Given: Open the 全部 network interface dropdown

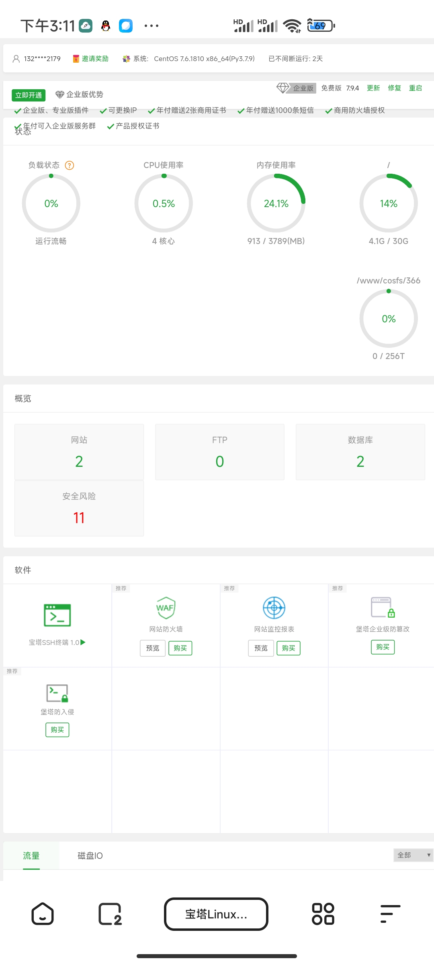Looking at the screenshot, I should [414, 855].
